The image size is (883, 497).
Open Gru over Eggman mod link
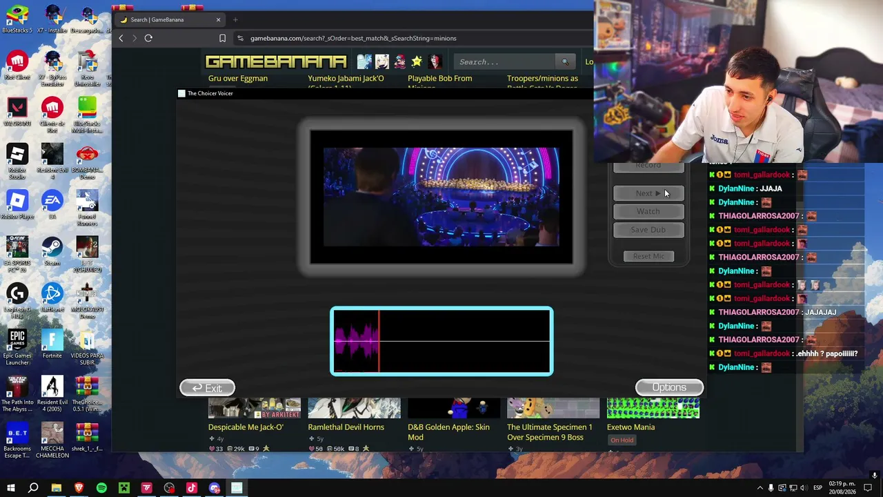tap(238, 78)
